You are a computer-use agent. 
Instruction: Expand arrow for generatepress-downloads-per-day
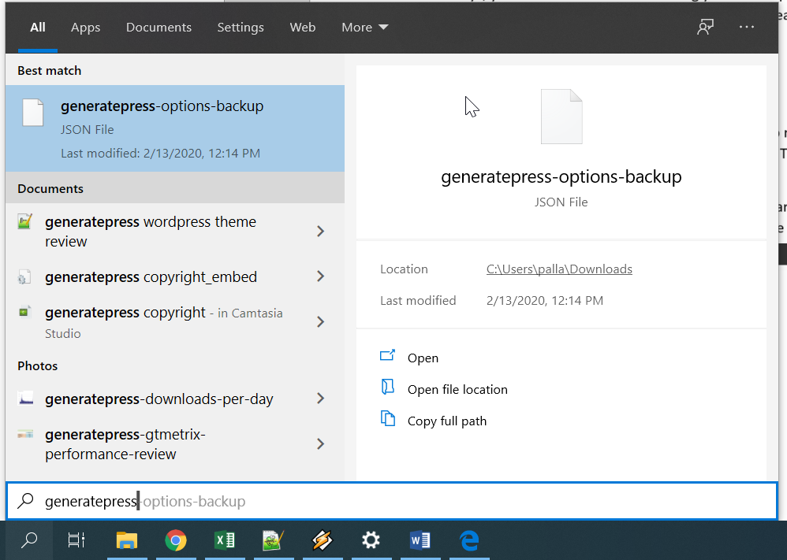[321, 399]
